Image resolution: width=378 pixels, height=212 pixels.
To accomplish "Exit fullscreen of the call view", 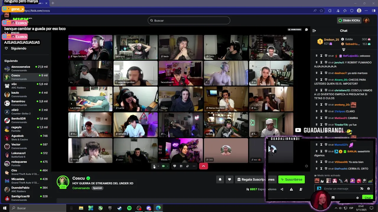I will (x=307, y=166).
